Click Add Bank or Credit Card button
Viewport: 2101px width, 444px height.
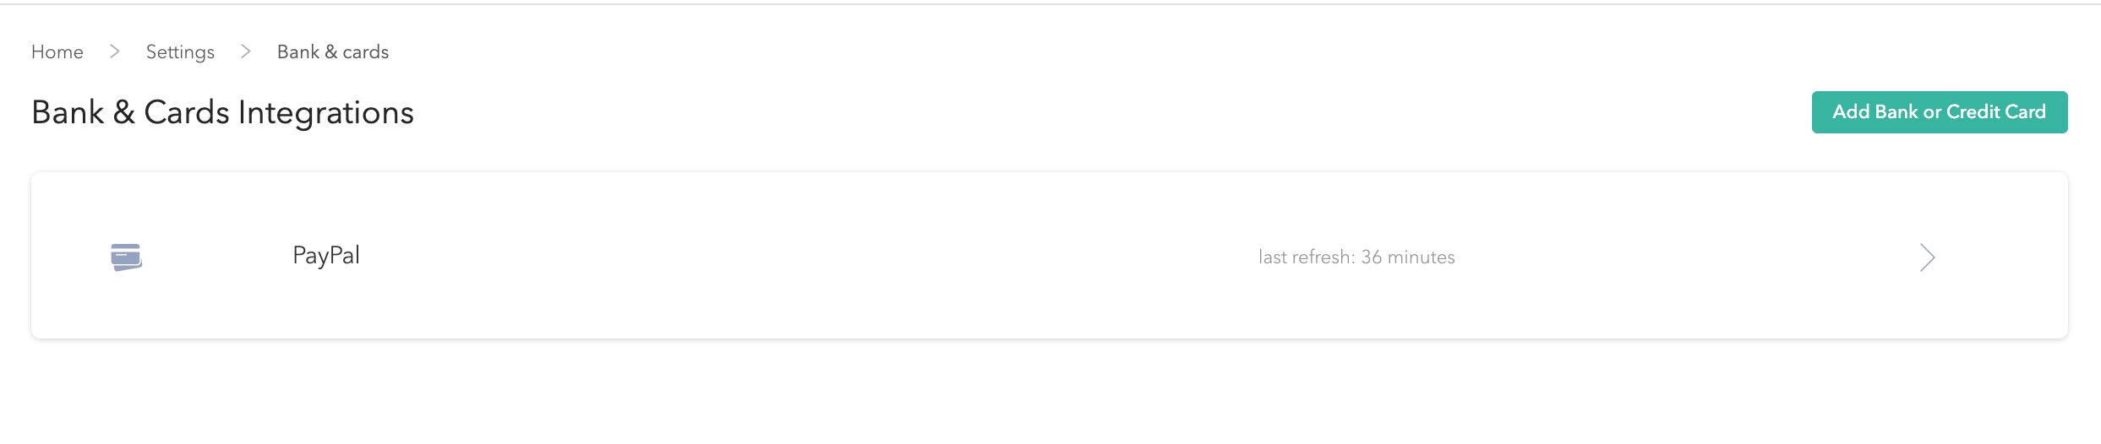[1940, 112]
